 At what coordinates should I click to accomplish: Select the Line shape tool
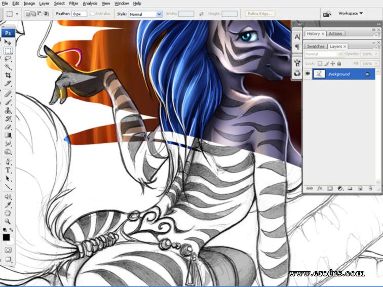pyautogui.click(x=8, y=187)
